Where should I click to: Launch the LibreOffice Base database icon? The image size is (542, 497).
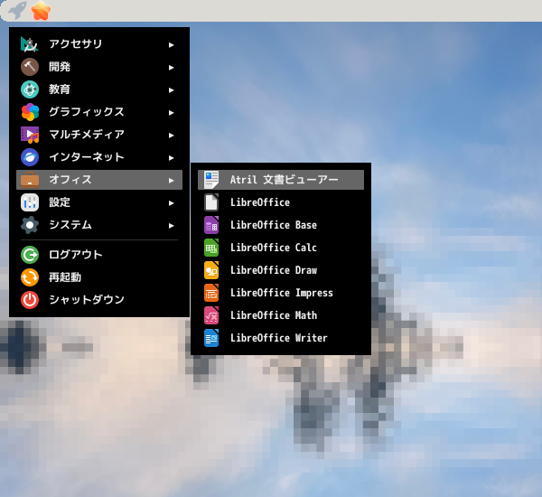(x=211, y=225)
